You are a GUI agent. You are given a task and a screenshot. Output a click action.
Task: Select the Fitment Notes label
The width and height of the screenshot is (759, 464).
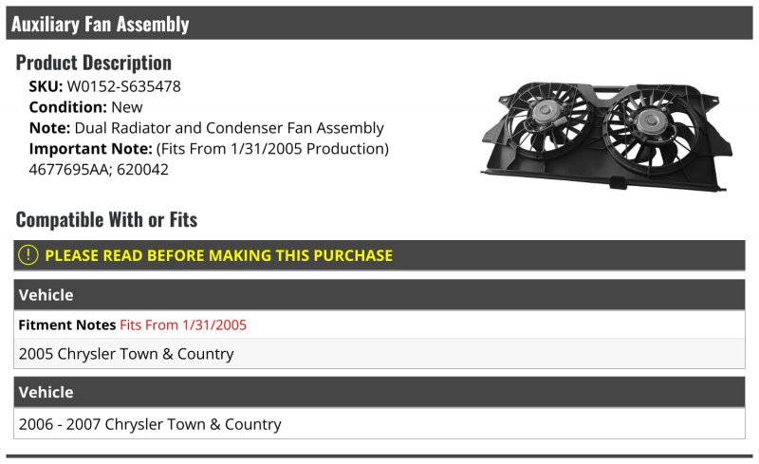point(66,325)
